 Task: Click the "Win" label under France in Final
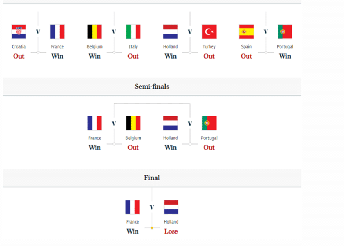(x=133, y=231)
